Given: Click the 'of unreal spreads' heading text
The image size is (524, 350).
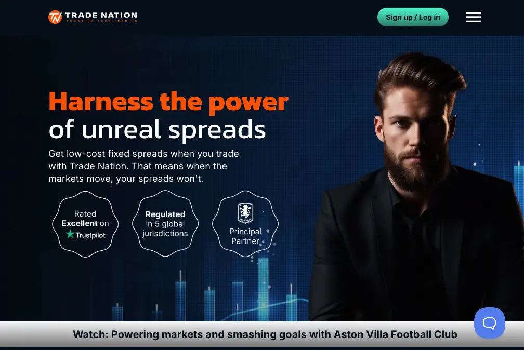Looking at the screenshot, I should (x=157, y=129).
